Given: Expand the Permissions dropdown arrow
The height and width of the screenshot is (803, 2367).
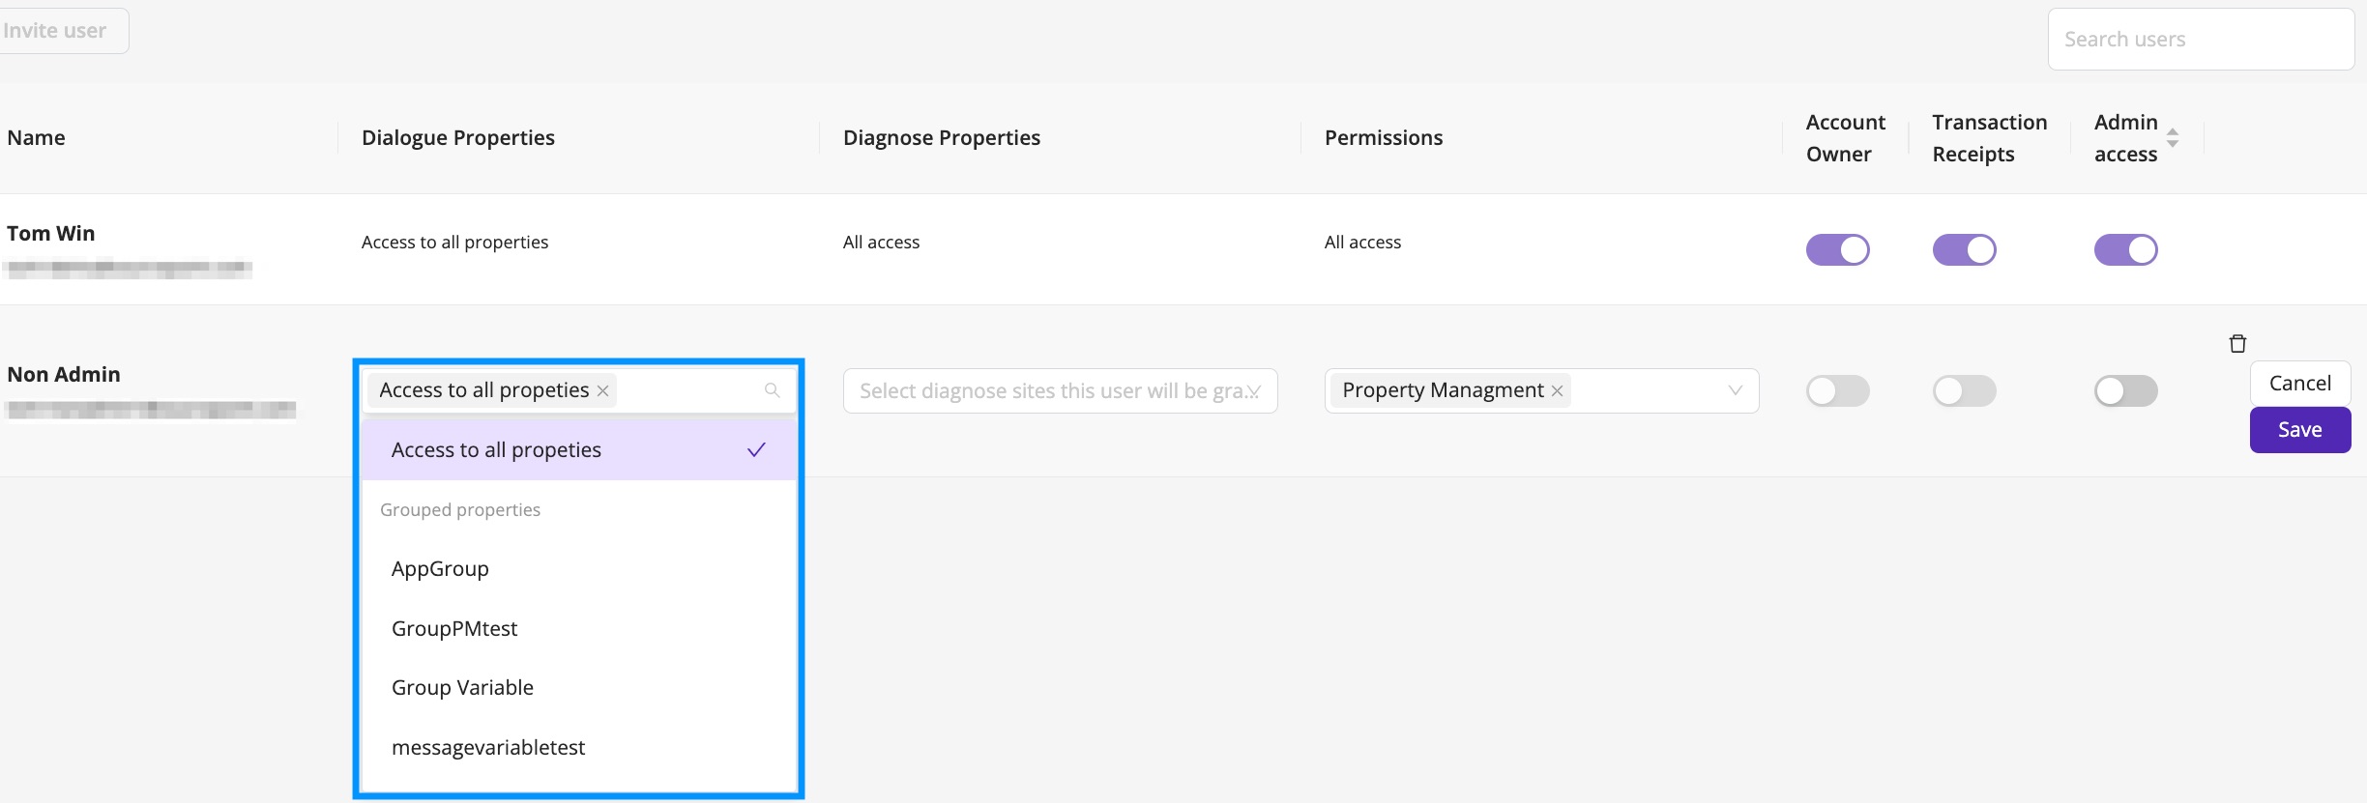Looking at the screenshot, I should click(1736, 390).
